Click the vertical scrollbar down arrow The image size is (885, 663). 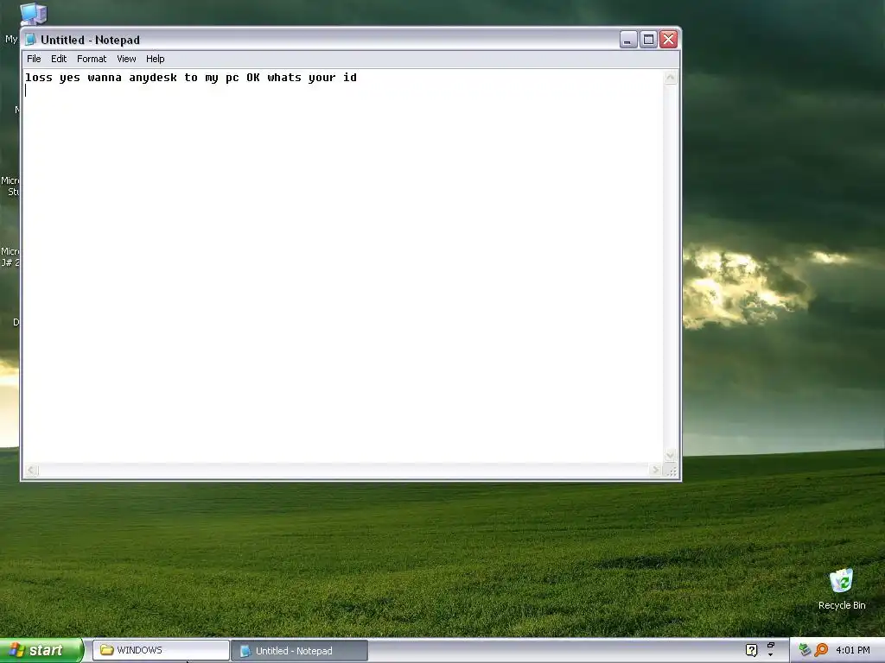point(670,455)
